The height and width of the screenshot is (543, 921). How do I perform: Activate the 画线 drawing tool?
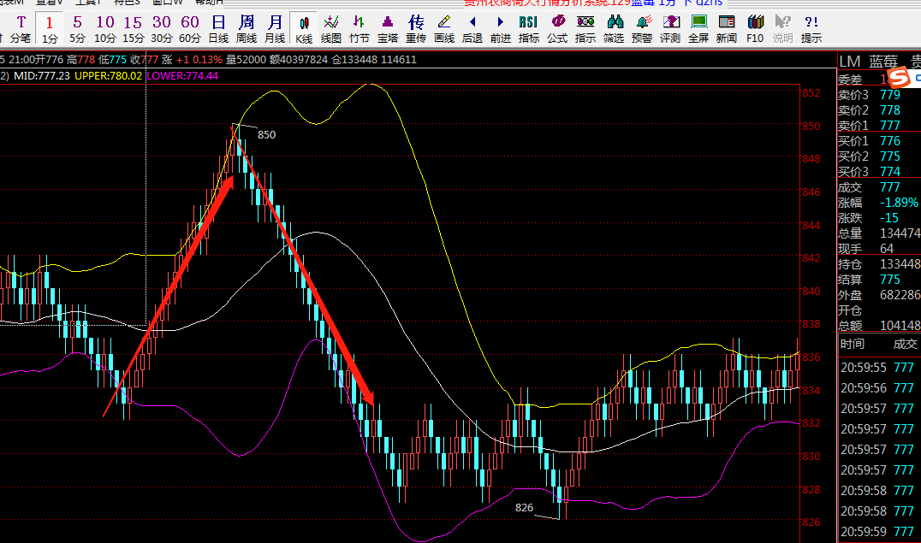(x=443, y=29)
